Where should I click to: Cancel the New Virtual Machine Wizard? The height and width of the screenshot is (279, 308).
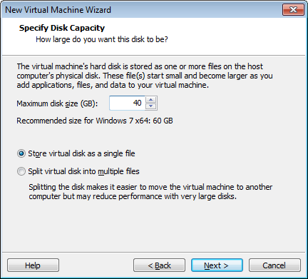(274, 265)
